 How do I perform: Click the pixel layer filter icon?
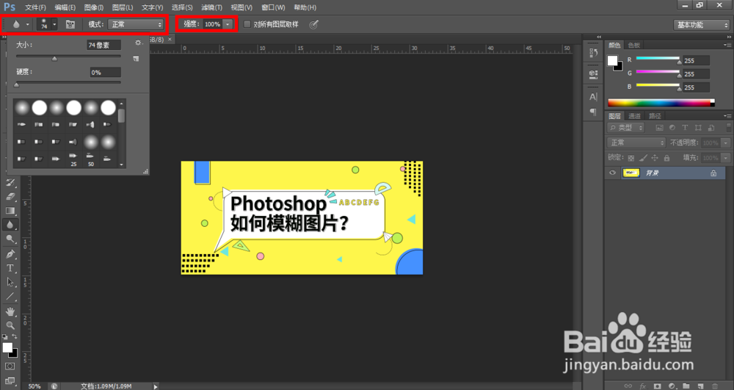[x=659, y=128]
